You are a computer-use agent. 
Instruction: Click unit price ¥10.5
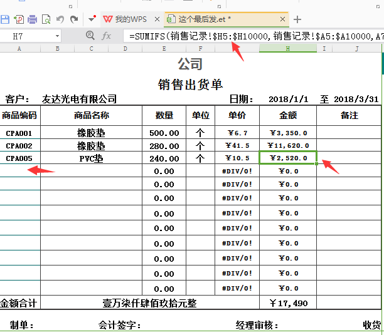(x=237, y=158)
